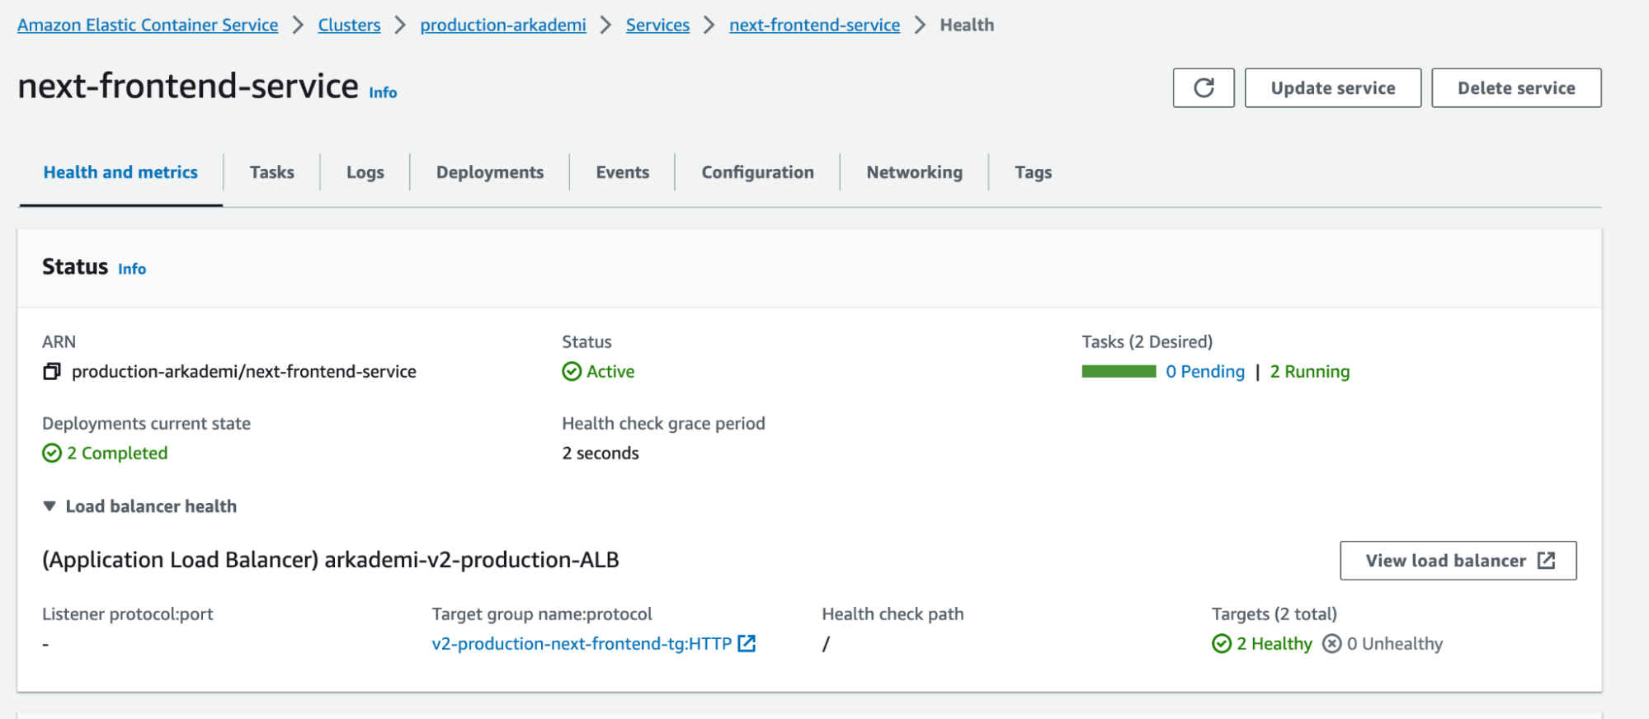Click the external link icon beside target group
The width and height of the screenshot is (1649, 719).
pyautogui.click(x=747, y=644)
